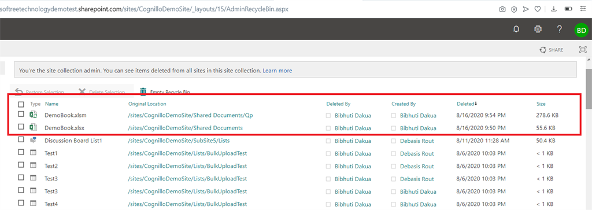Viewport: 592px width, 210px height.
Task: Click the browser snapshot camera icon
Action: pos(502,9)
